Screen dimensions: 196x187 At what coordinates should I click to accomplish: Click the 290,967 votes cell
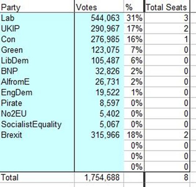(x=99, y=29)
